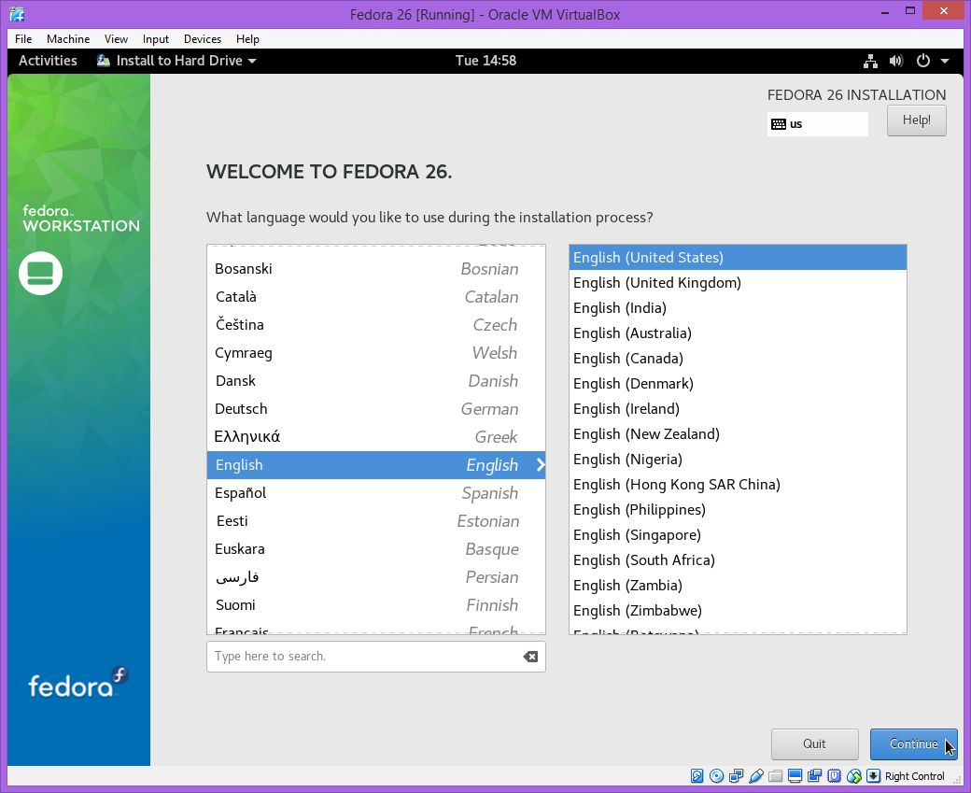Viewport: 971px width, 793px height.
Task: Open the View menu
Action: tap(116, 39)
